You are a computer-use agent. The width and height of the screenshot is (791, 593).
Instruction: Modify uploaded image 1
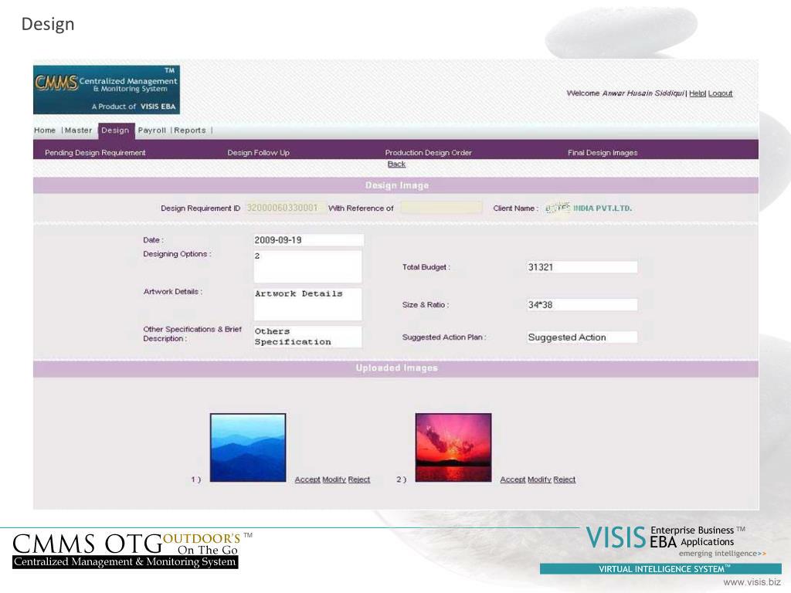[x=334, y=479]
